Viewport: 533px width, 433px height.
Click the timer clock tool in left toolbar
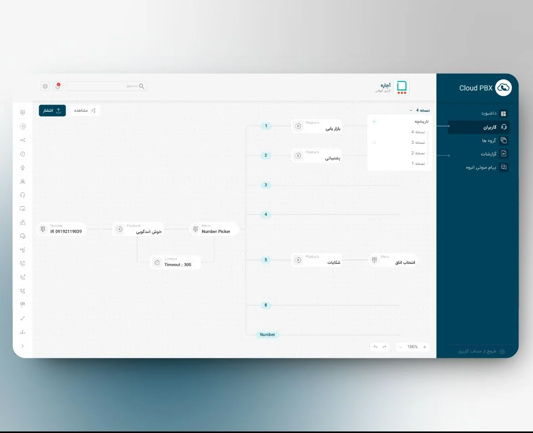23,154
